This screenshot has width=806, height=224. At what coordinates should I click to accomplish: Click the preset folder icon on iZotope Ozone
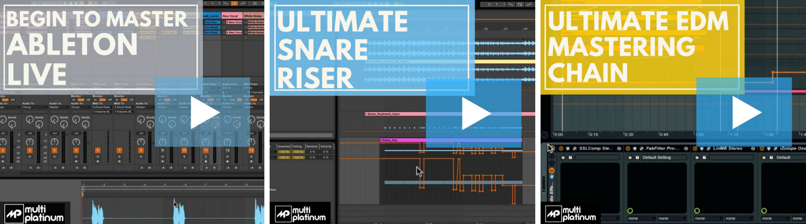[764, 157]
